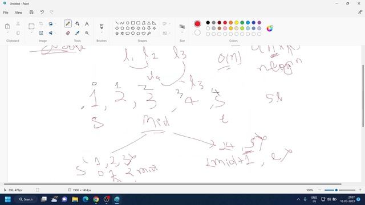Open the File menu
The height and width of the screenshot is (205, 365).
(6, 13)
